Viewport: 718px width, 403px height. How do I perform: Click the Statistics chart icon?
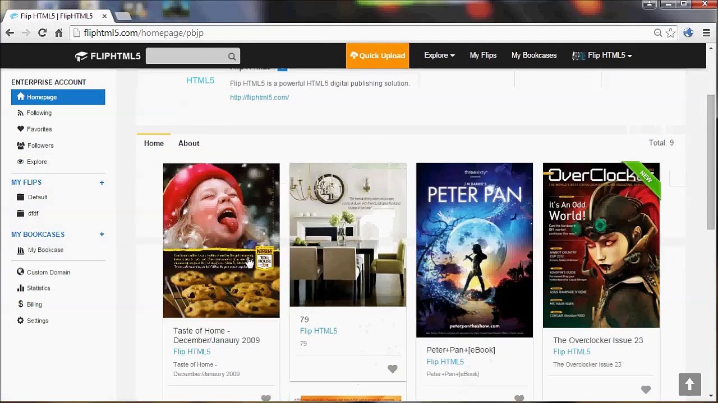(21, 288)
